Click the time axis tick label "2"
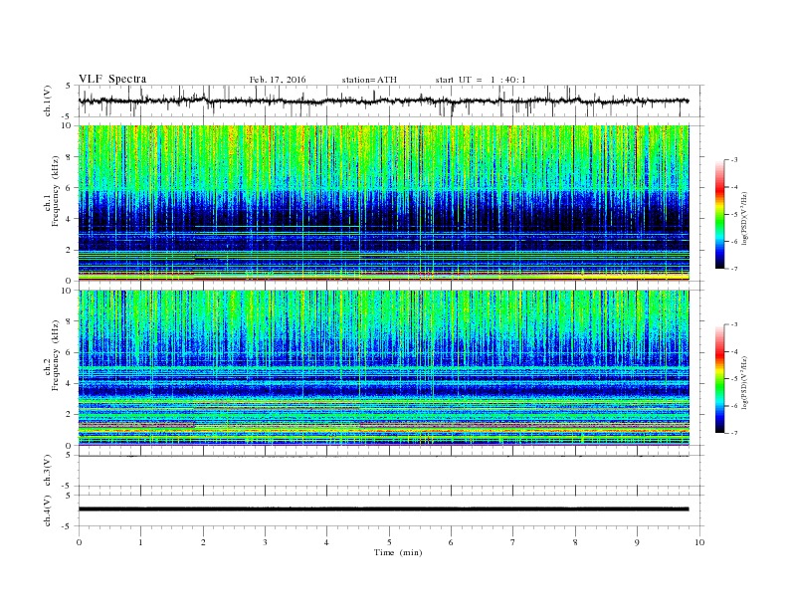The height and width of the screenshot is (609, 788). (203, 542)
